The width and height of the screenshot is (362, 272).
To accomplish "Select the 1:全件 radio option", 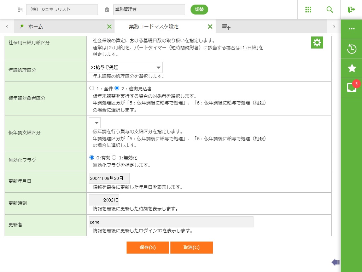I will [x=92, y=88].
